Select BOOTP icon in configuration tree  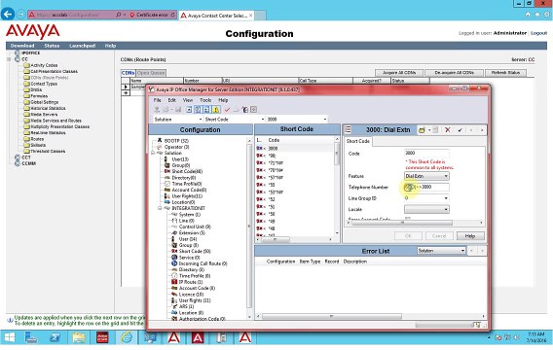pyautogui.click(x=160, y=141)
